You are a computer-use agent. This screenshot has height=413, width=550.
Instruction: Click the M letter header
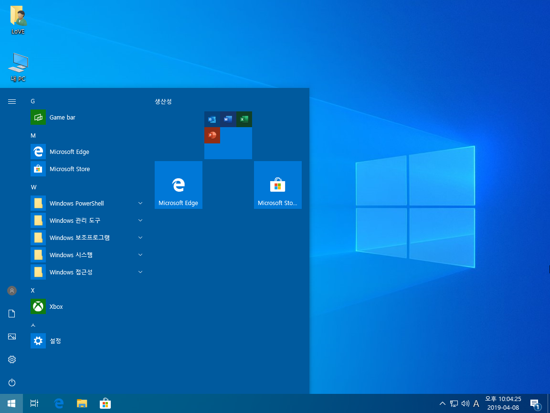(x=33, y=136)
